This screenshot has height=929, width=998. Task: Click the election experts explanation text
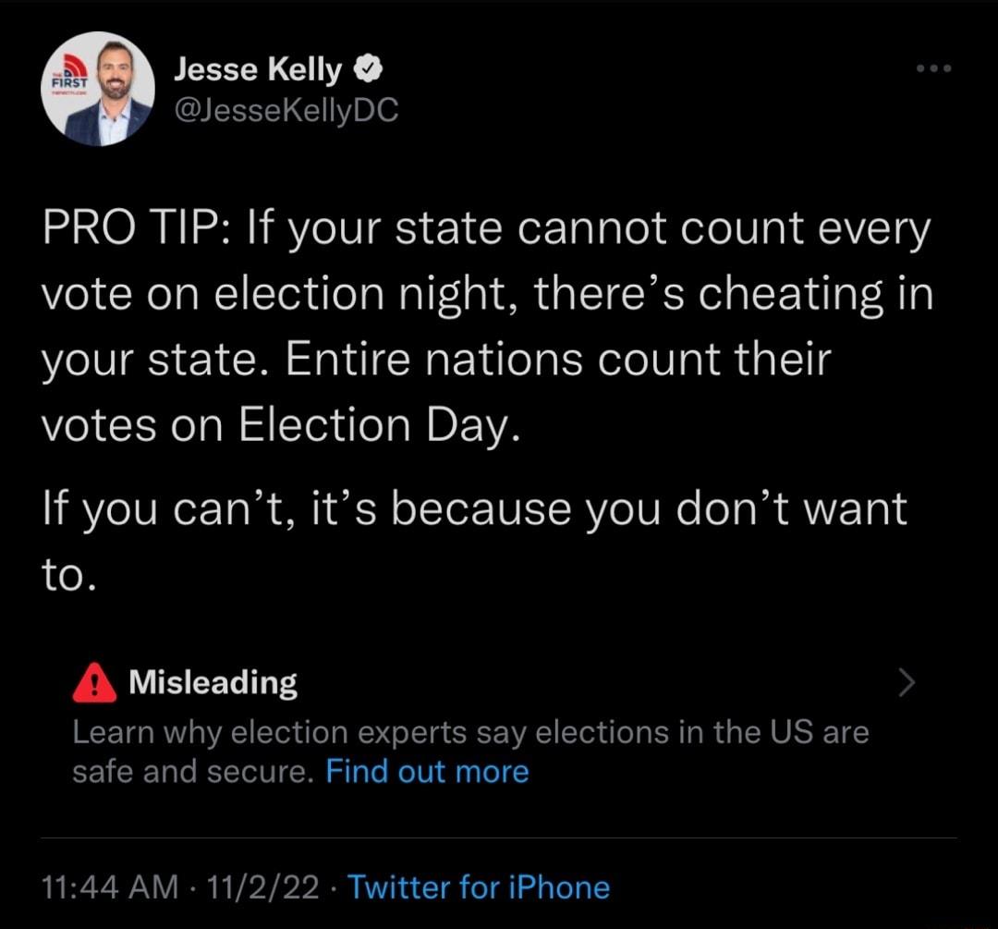tap(462, 732)
